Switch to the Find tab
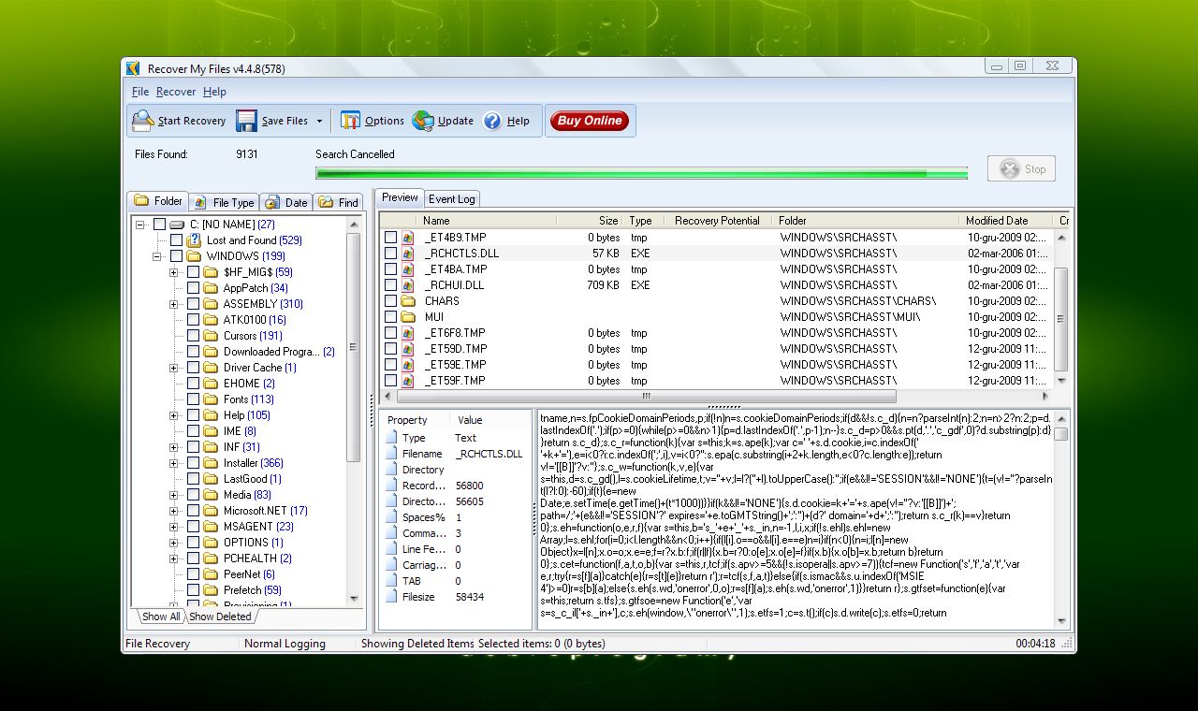 tap(339, 202)
